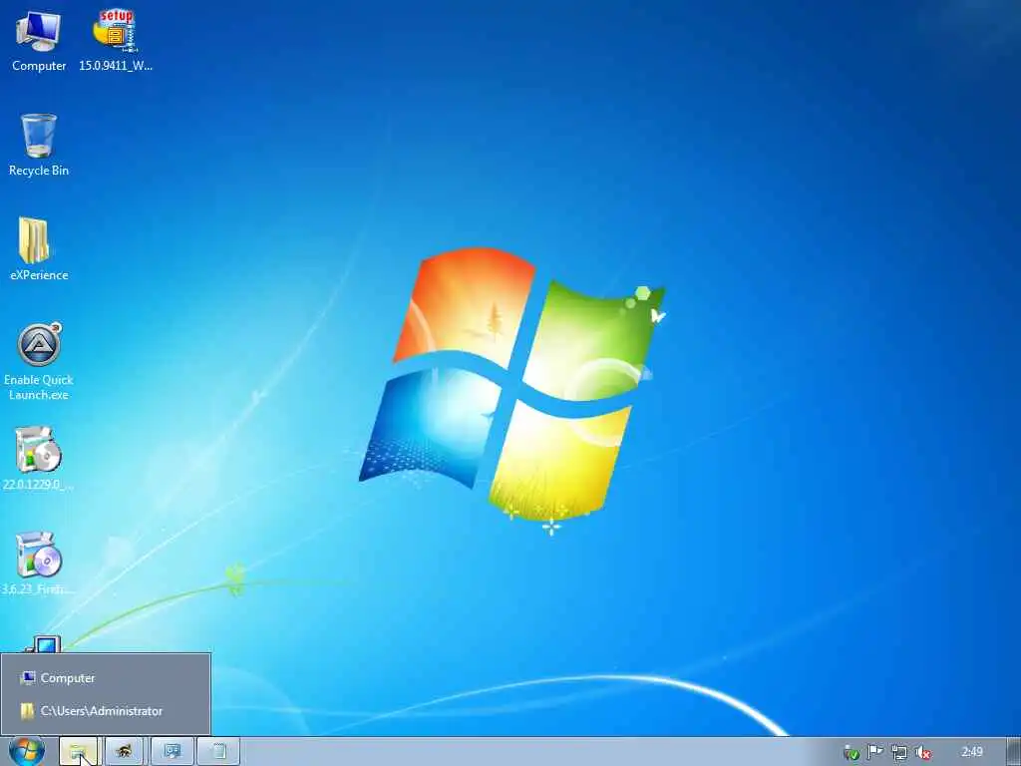Click the 2:49 taskbar clock
1021x766 pixels.
(x=972, y=752)
